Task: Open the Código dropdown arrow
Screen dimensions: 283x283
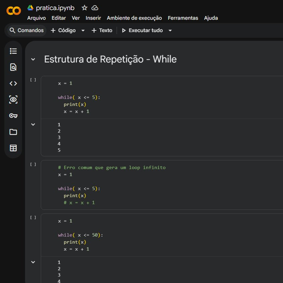Action: (83, 30)
